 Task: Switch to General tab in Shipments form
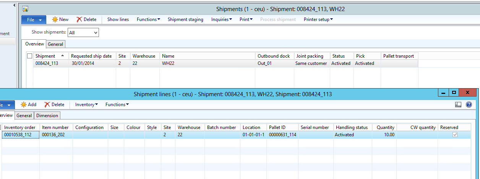point(55,44)
